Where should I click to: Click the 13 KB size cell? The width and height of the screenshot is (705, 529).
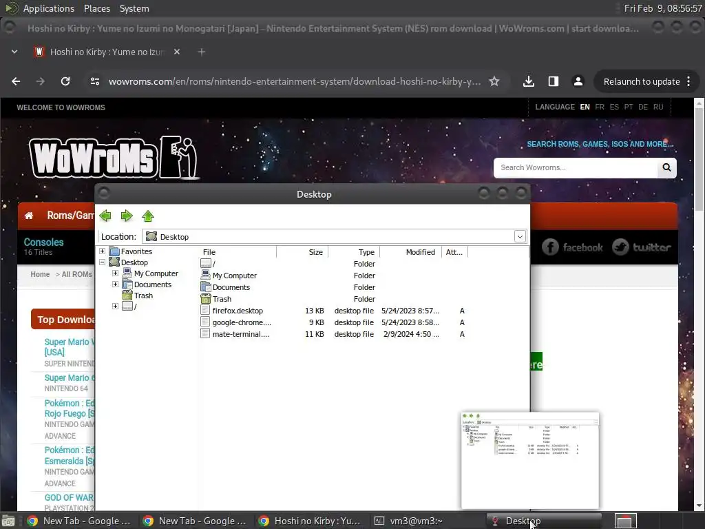click(x=314, y=311)
